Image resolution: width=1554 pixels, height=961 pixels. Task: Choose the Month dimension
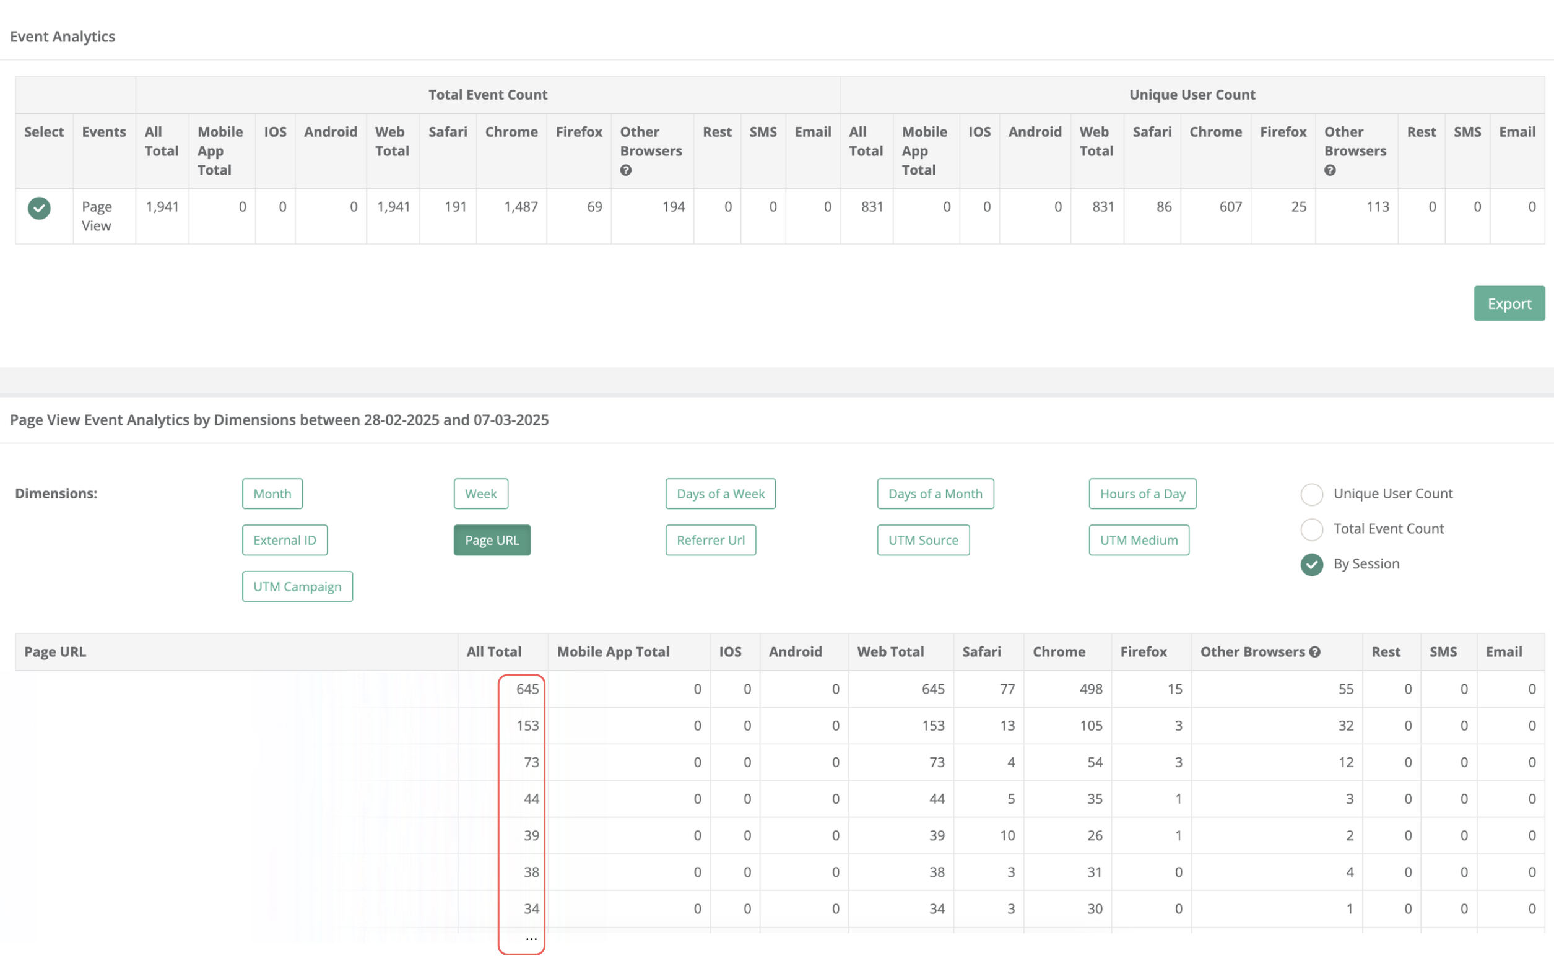point(272,494)
